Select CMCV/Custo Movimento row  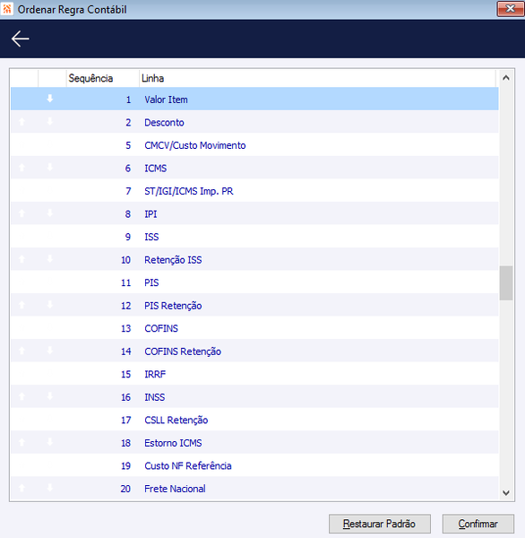click(x=254, y=144)
